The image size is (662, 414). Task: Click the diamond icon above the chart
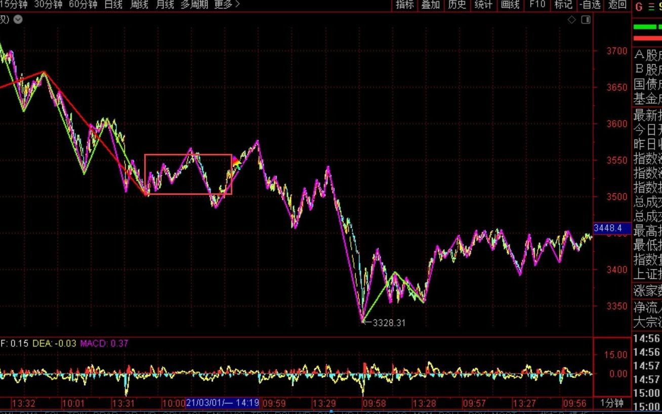click(571, 20)
